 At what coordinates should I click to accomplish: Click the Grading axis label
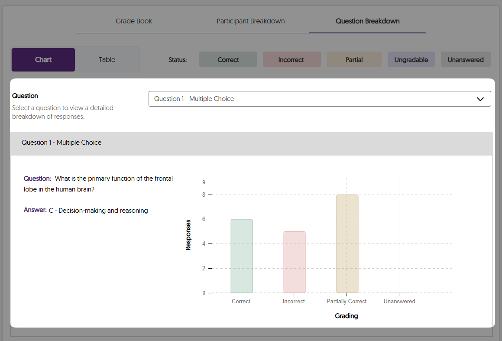(346, 316)
